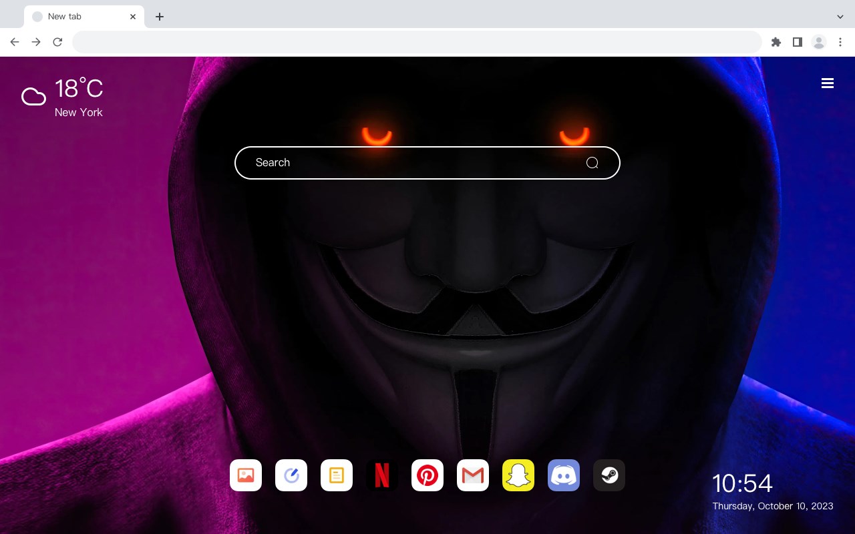Add a new browser tab
The image size is (855, 534).
click(159, 17)
